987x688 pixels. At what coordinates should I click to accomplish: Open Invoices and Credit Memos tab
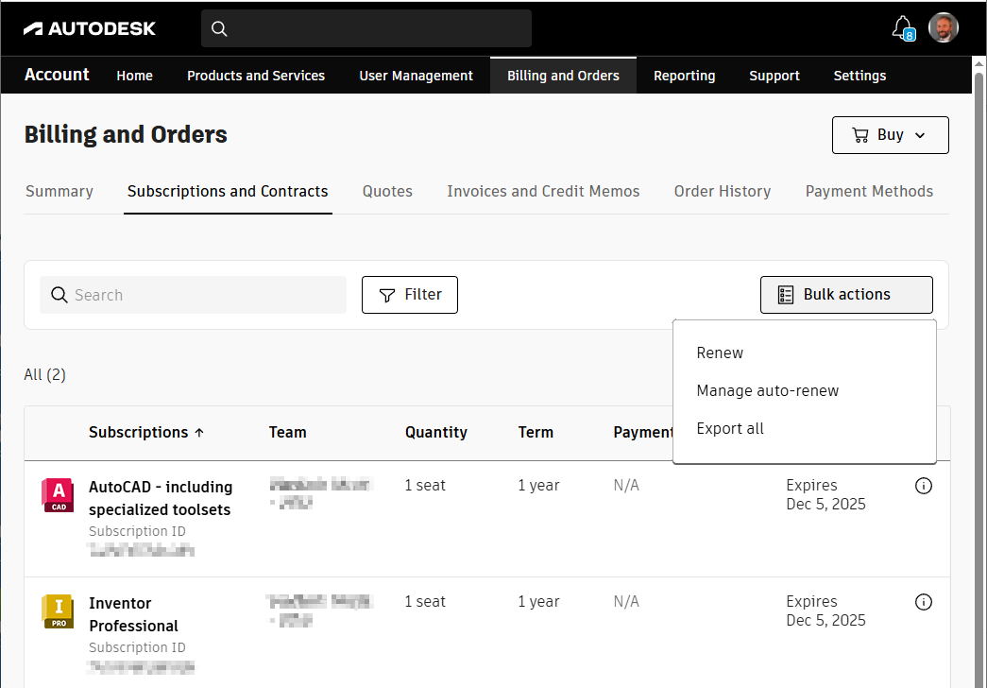(543, 192)
